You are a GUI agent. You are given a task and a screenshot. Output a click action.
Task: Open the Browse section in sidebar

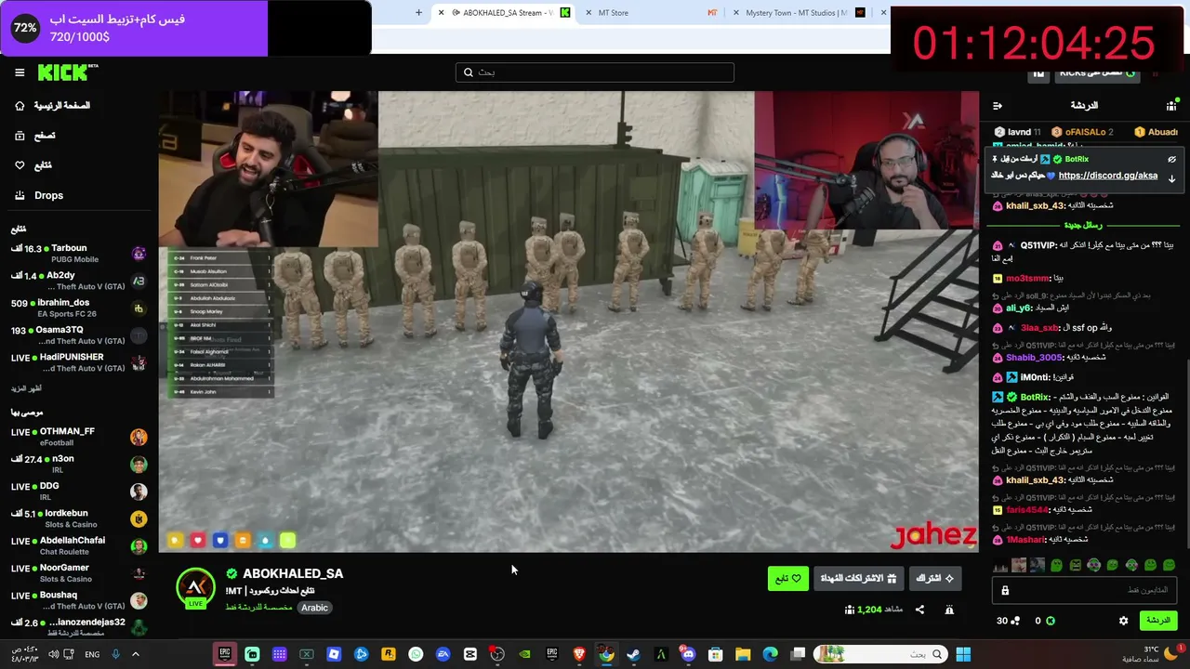35,136
